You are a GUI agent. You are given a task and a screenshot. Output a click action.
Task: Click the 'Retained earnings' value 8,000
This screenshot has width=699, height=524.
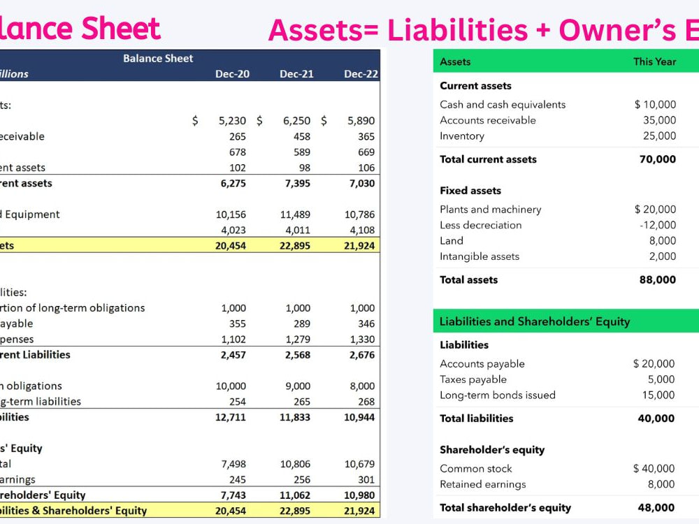coord(663,484)
